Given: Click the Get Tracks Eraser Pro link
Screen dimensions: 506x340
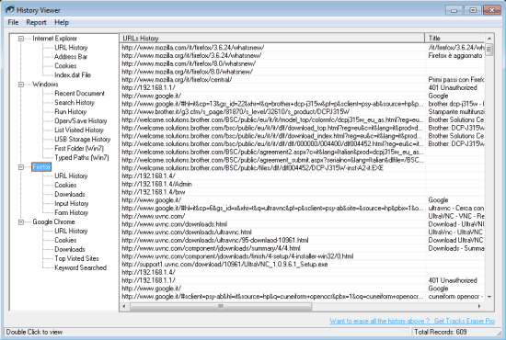Looking at the screenshot, I should pyautogui.click(x=465, y=321).
